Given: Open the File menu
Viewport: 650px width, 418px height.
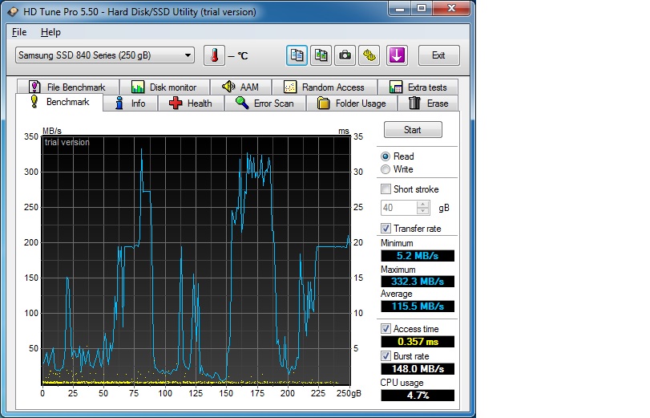Looking at the screenshot, I should pyautogui.click(x=19, y=32).
